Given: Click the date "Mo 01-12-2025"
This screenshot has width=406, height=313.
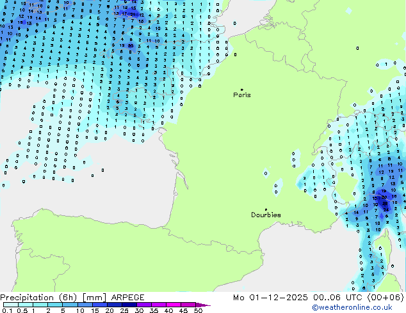Looking at the screenshot, I should [270, 298].
